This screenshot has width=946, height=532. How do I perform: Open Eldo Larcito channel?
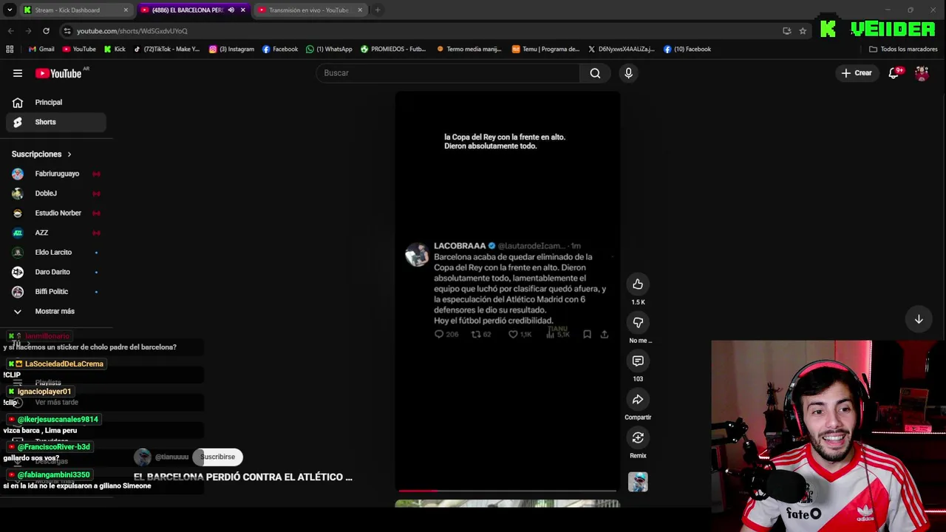coord(55,252)
